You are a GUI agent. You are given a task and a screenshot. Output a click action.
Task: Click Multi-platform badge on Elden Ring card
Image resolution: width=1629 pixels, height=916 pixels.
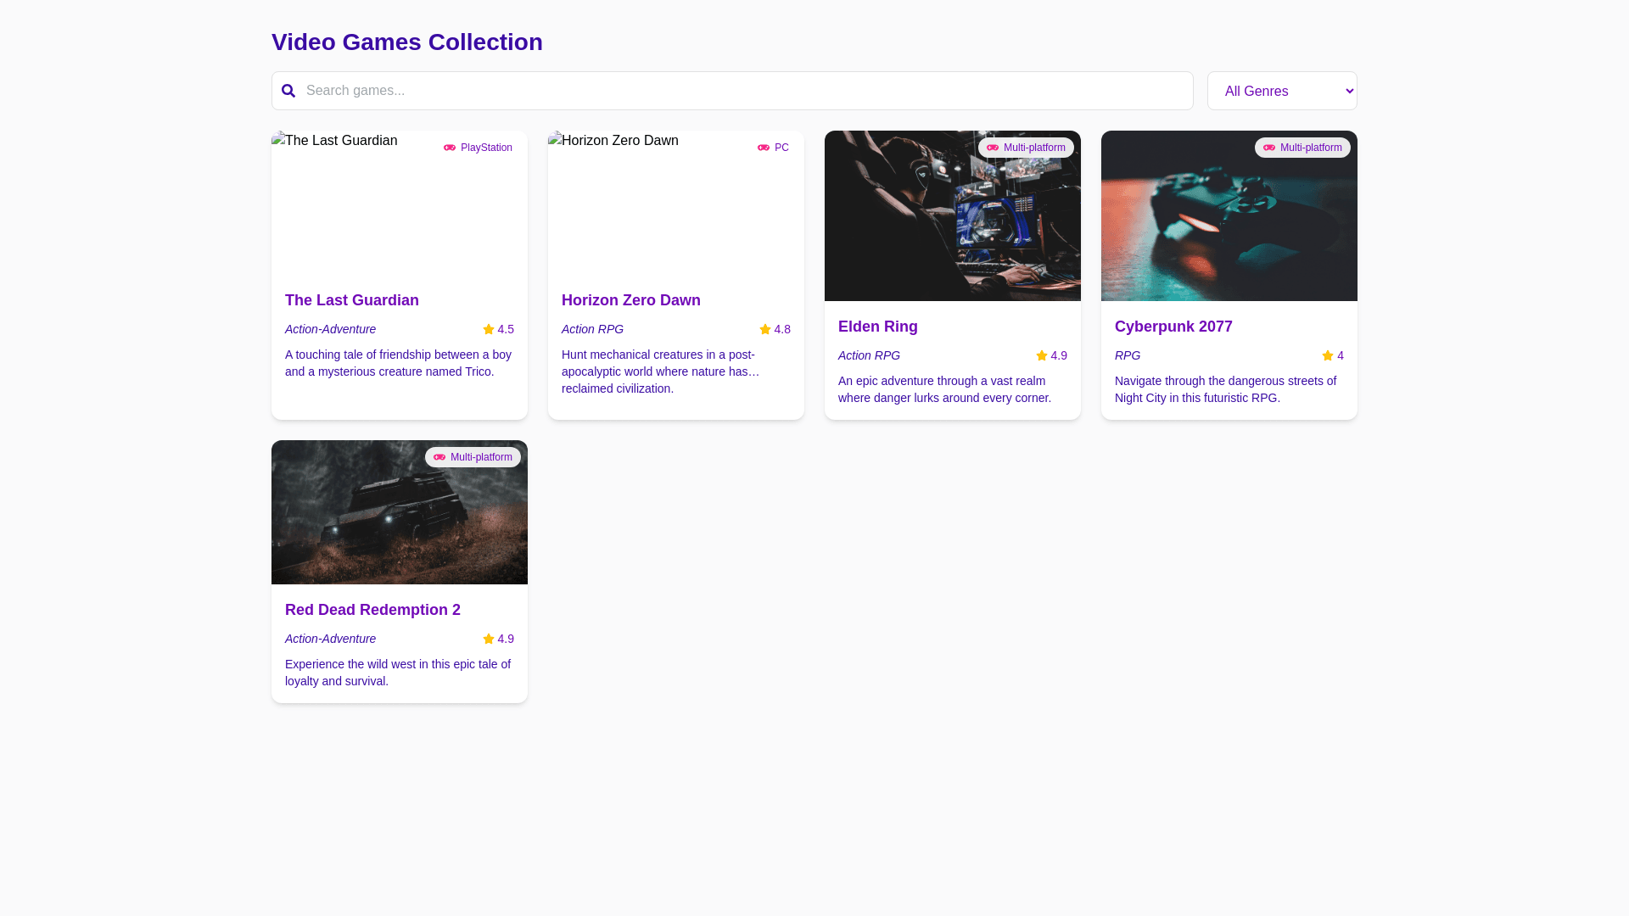point(1026,148)
